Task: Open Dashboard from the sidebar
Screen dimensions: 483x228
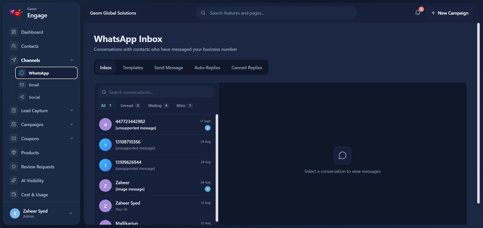Action: 41,32
